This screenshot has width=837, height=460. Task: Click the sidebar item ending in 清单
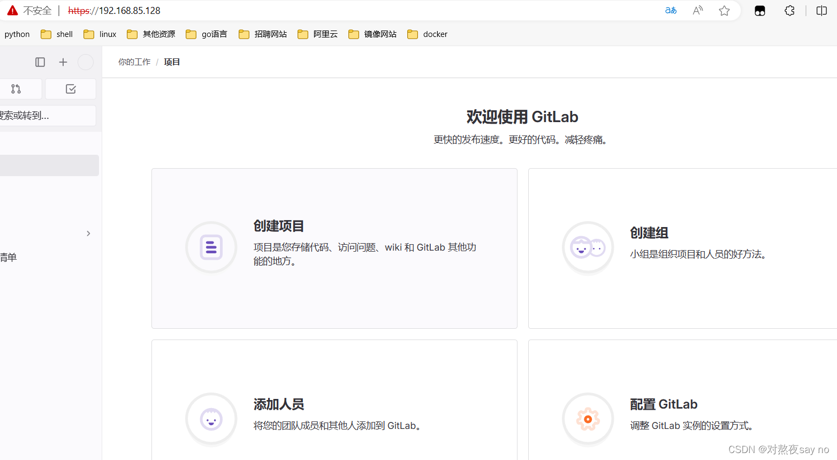(x=9, y=258)
